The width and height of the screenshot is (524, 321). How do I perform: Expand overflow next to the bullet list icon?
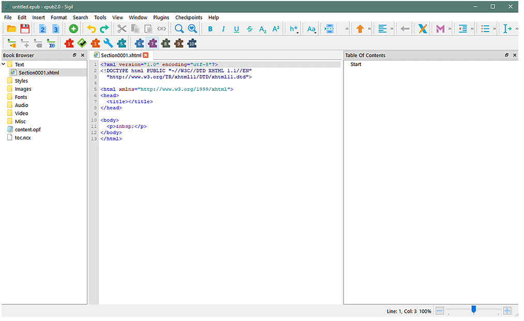[x=495, y=29]
